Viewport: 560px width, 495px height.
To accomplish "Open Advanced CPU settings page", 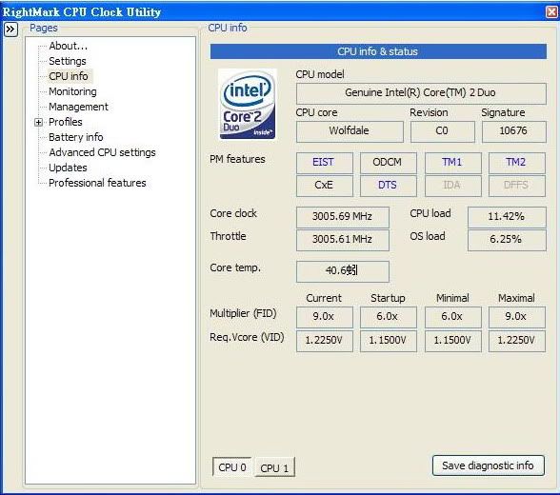I will (102, 152).
